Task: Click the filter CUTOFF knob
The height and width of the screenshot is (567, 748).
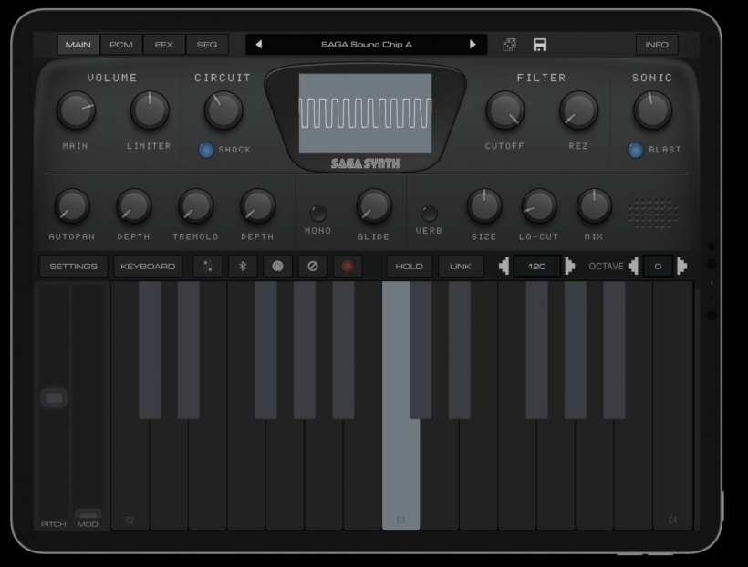Action: click(x=504, y=111)
